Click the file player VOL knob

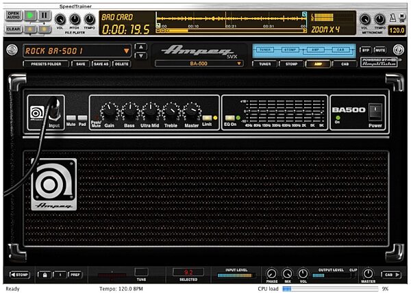[x=60, y=20]
